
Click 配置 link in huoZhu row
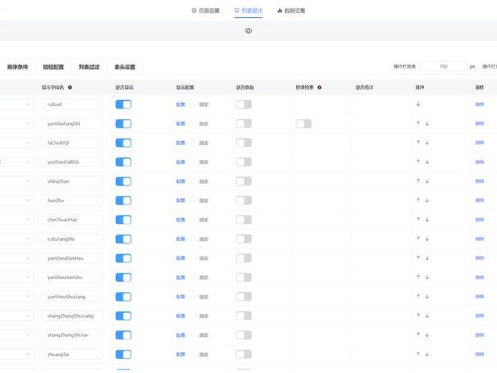pos(181,200)
